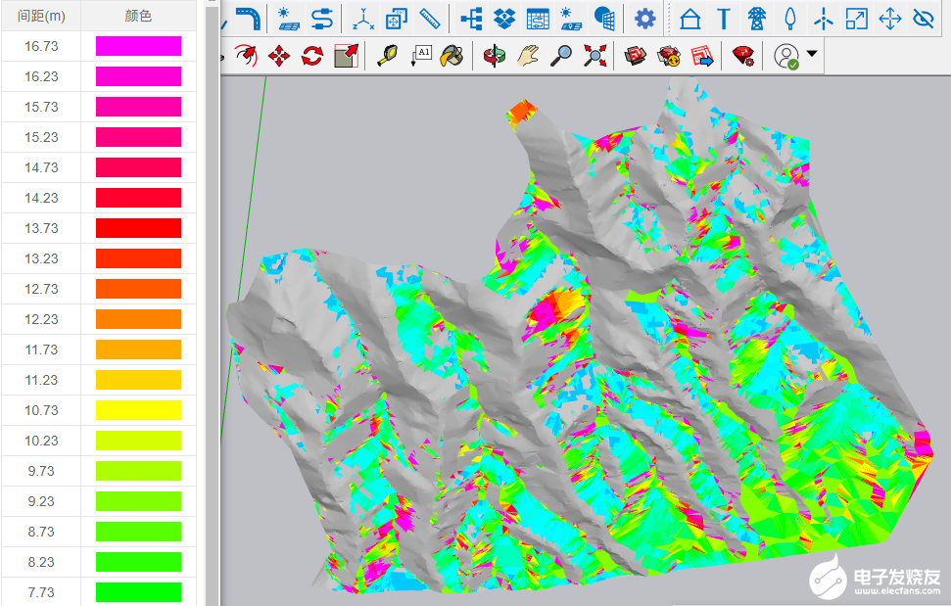
Task: Click the 间距(m) column header
Action: (41, 15)
